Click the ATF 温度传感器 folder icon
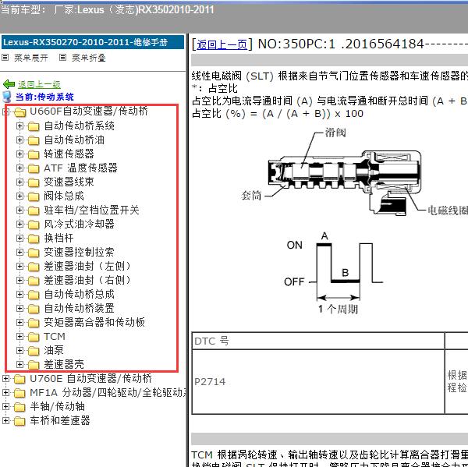This screenshot has height=467, width=468. (34, 168)
